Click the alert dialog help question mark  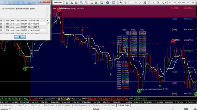coord(41,2)
